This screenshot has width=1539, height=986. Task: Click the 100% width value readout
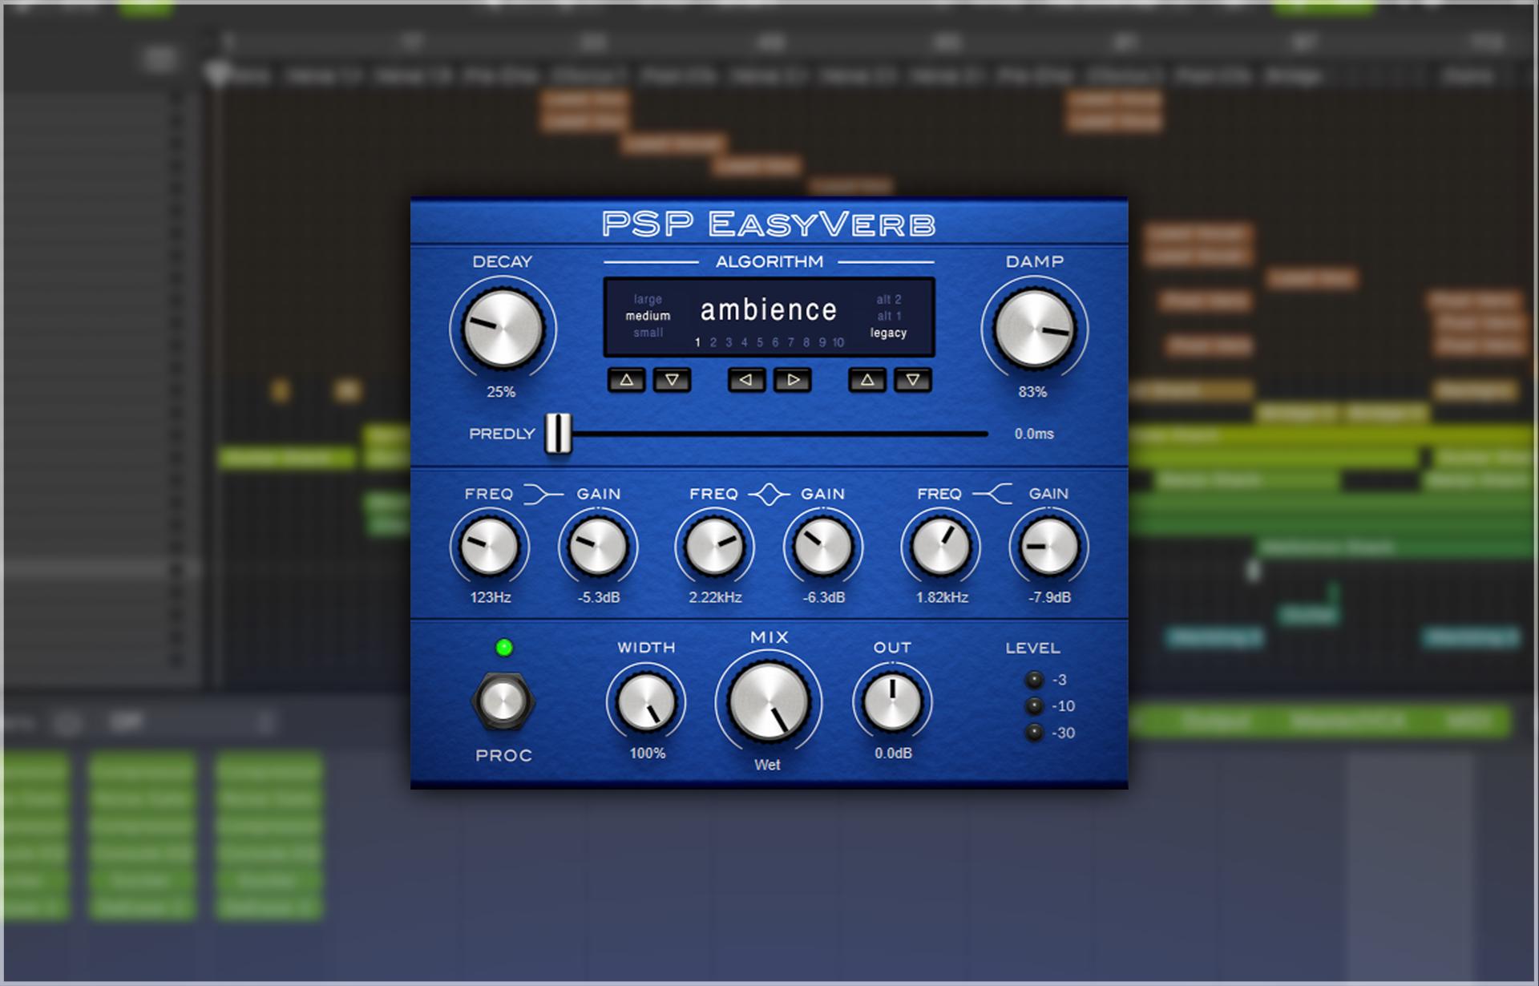[647, 753]
